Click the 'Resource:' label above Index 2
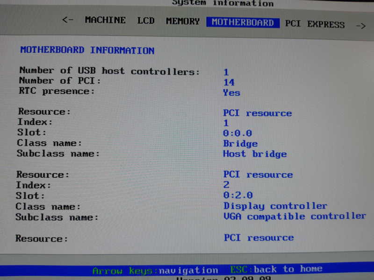Viewport: 374px width, 280px height. coord(43,175)
